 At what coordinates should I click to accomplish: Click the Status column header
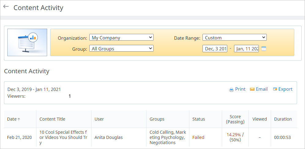[x=199, y=119]
